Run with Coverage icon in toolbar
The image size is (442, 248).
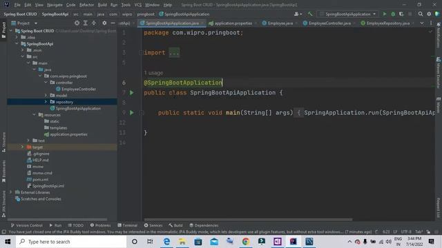pyautogui.click(x=401, y=14)
